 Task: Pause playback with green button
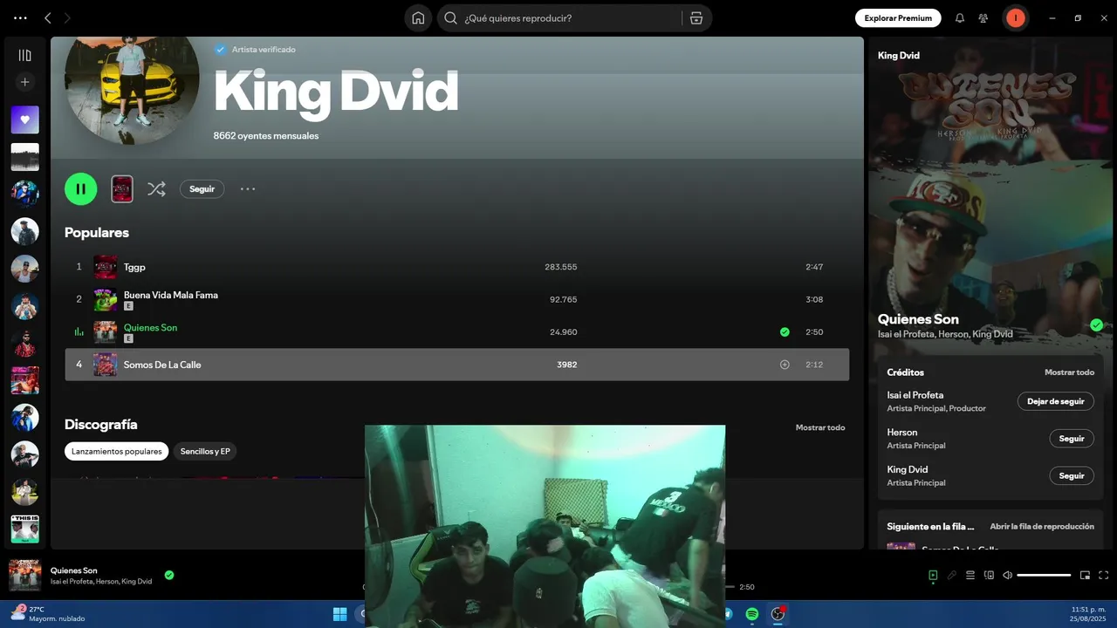point(80,188)
